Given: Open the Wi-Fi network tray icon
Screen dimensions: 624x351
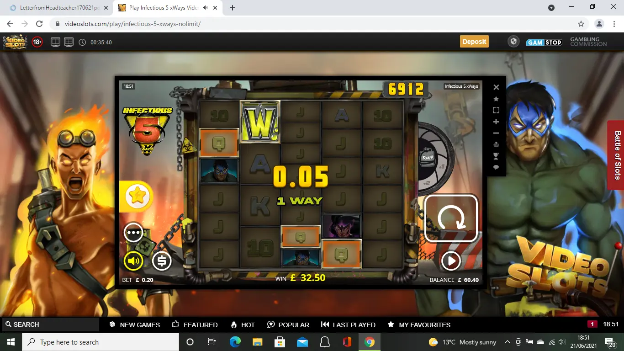Looking at the screenshot, I should [x=551, y=342].
